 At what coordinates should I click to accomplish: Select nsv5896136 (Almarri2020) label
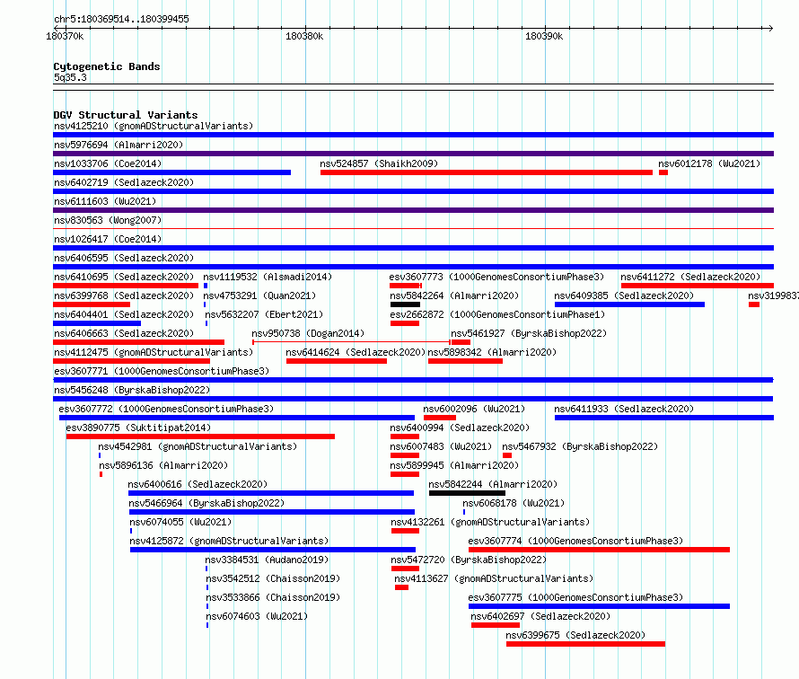tap(163, 465)
